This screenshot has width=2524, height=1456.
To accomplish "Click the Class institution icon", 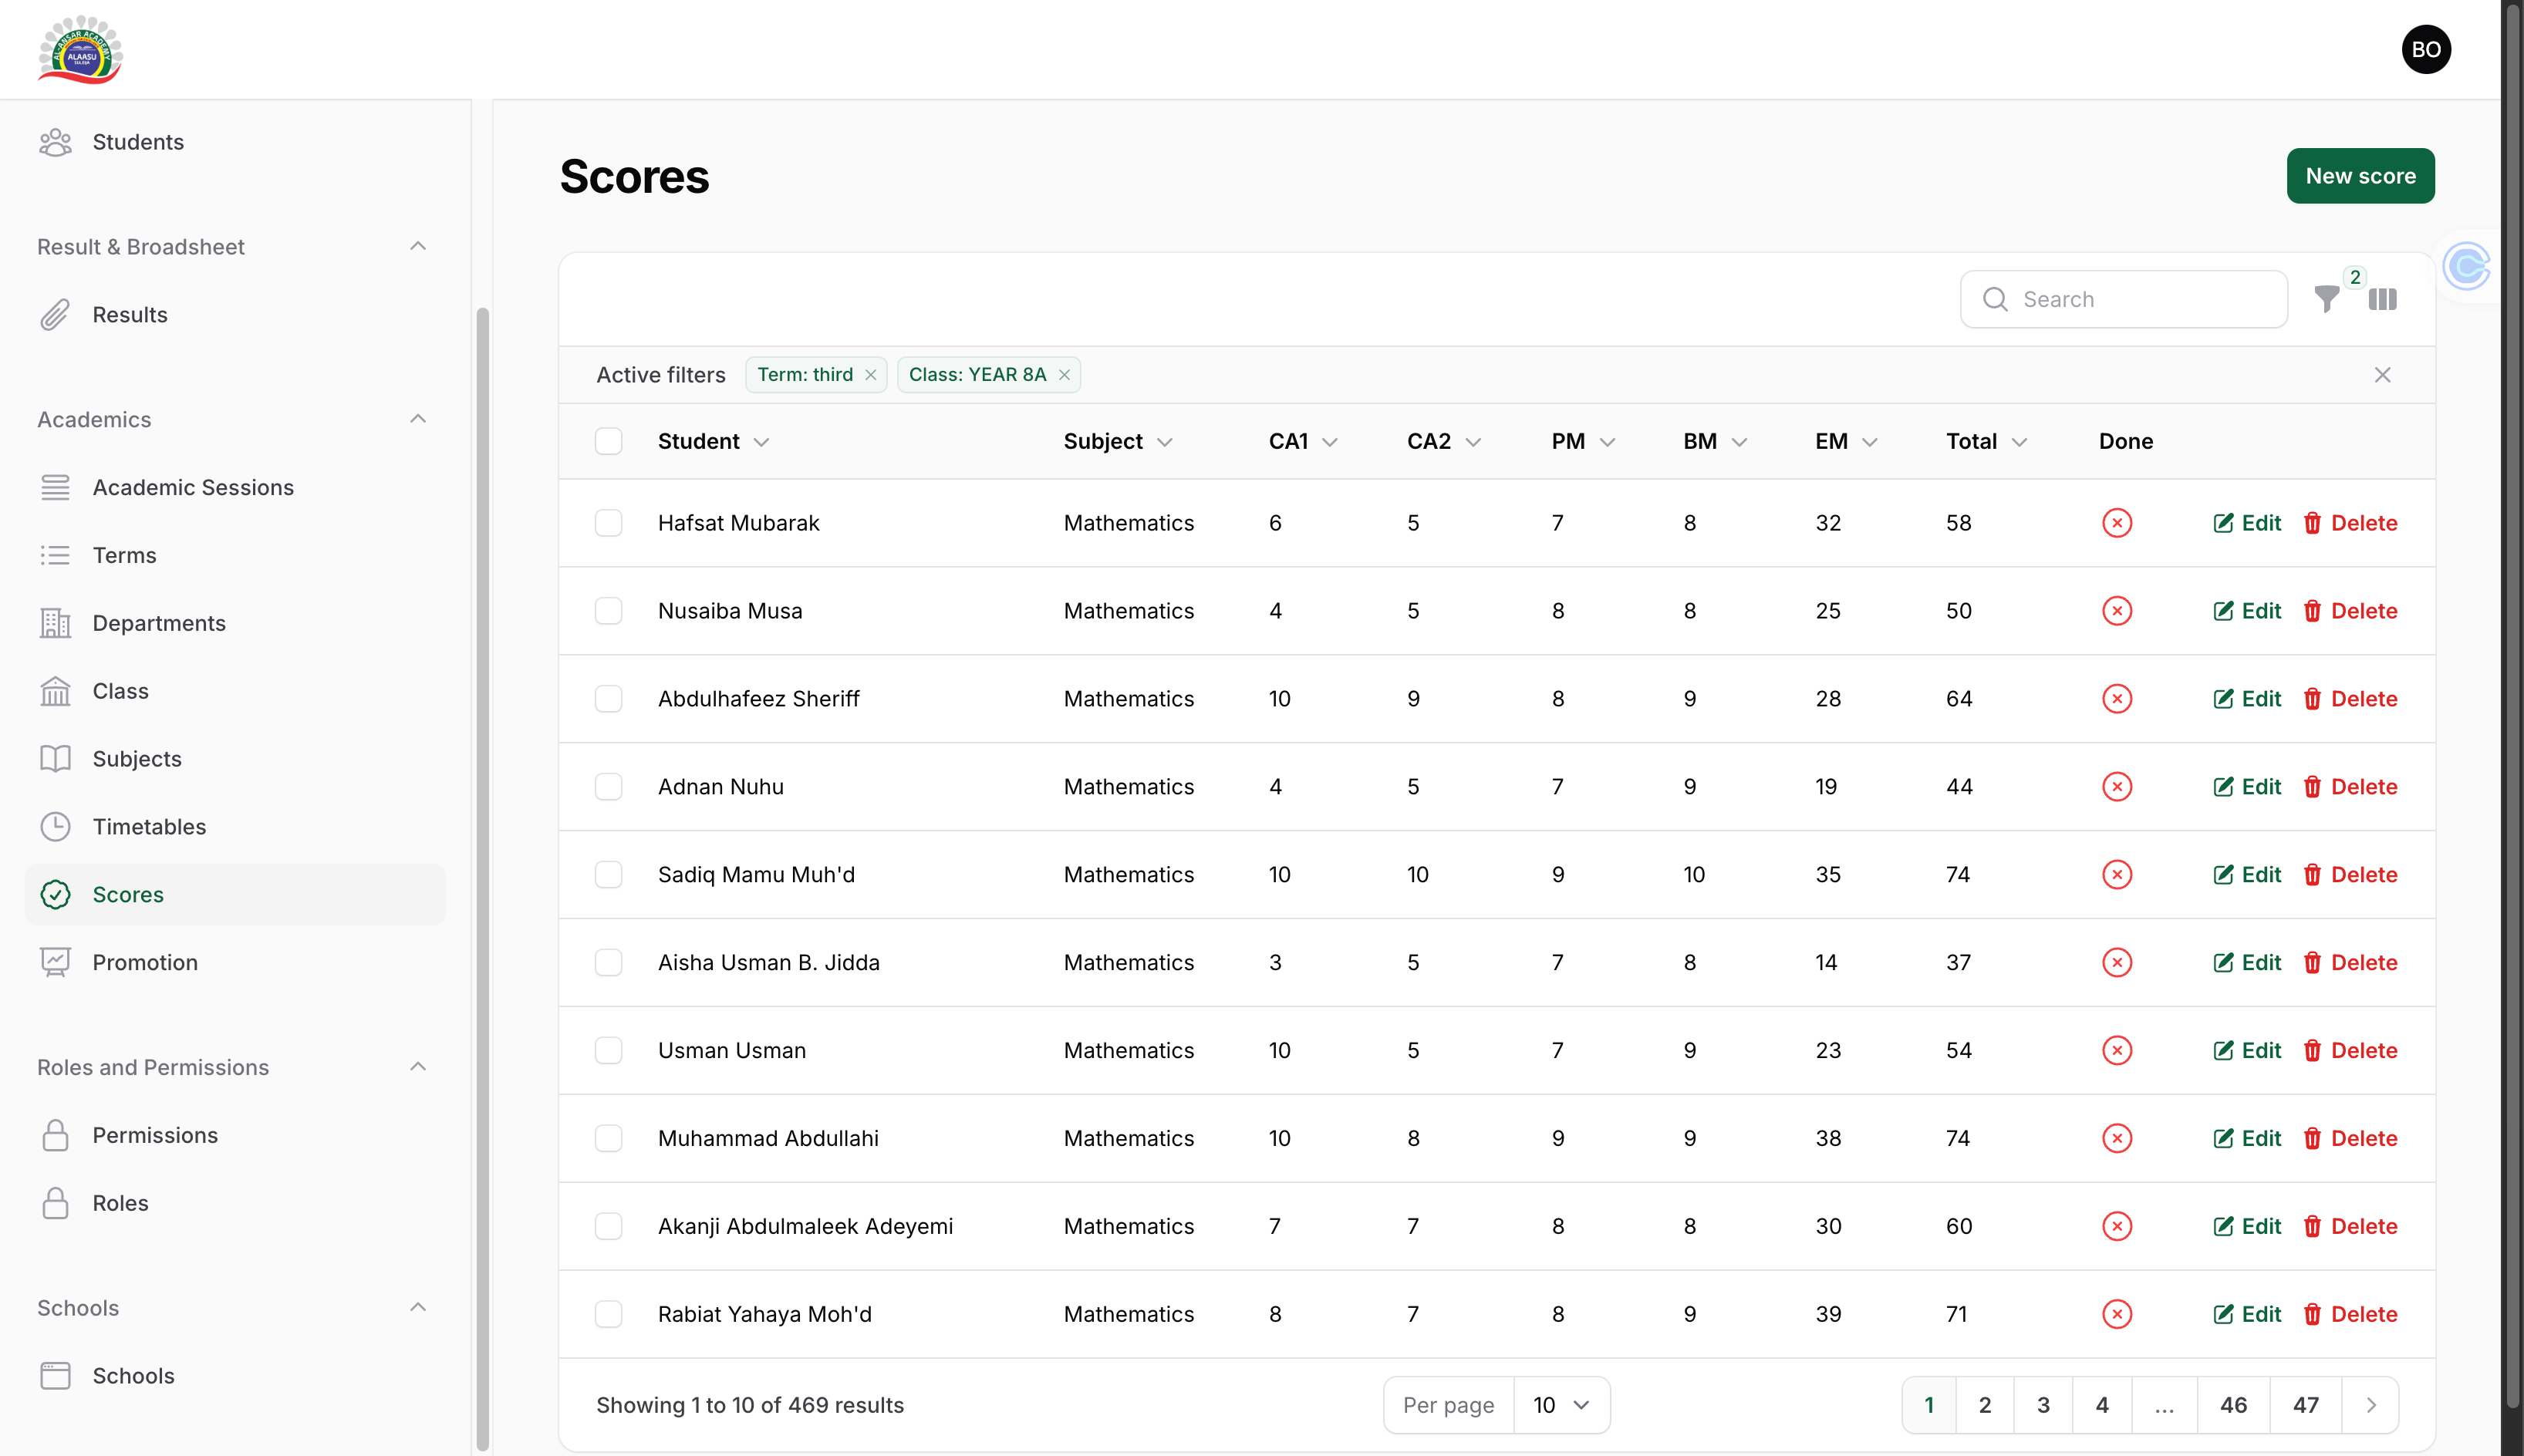I will (55, 691).
